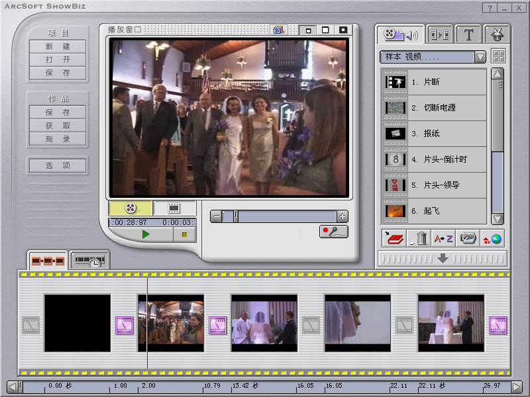Click the '2. 切断电源' list label
The height and width of the screenshot is (397, 530).
(433, 108)
